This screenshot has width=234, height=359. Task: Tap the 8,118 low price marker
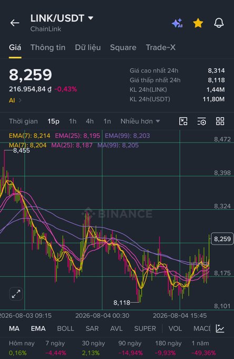point(122,303)
